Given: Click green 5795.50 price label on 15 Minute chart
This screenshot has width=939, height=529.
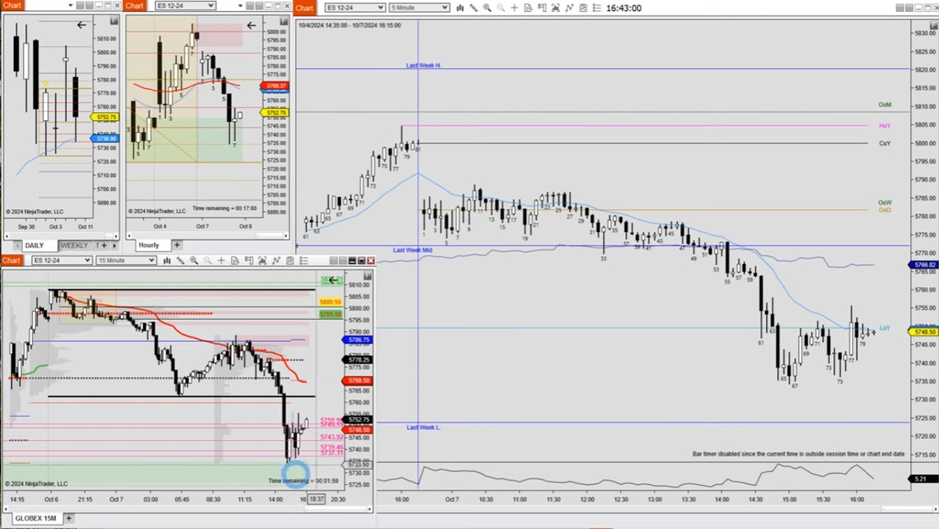Looking at the screenshot, I should coord(330,314).
